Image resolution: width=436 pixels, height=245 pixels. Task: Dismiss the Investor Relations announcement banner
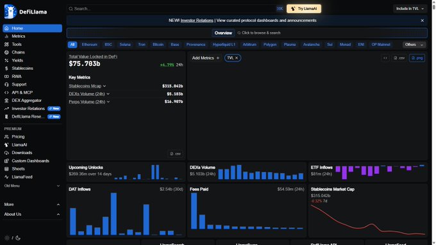pos(422,20)
